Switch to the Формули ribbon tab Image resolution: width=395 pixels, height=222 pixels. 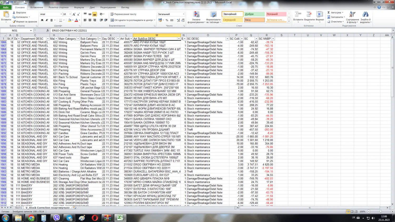[79, 7]
